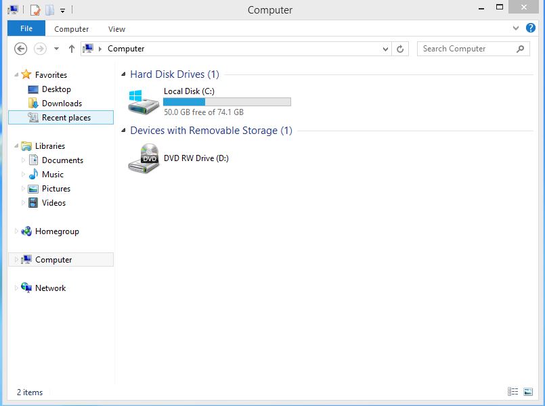This screenshot has height=406, width=545.
Task: Expand the Homegroup node
Action: tap(16, 231)
